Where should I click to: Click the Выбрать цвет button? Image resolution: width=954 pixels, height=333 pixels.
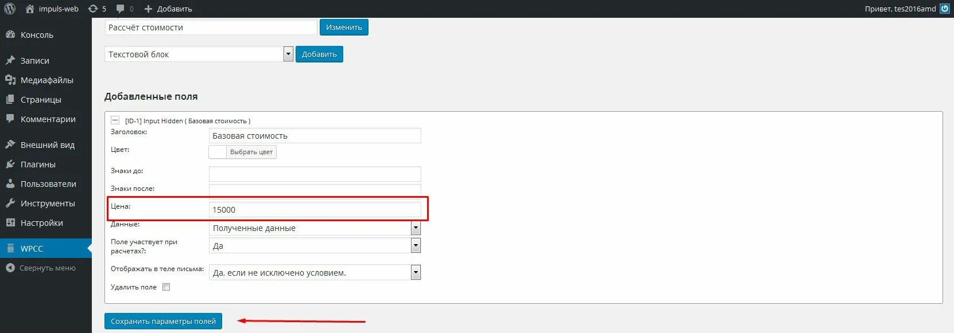(x=251, y=152)
